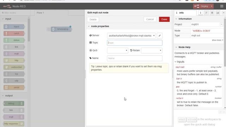
Task: Select the input link node in palette
Action: tap(14, 47)
